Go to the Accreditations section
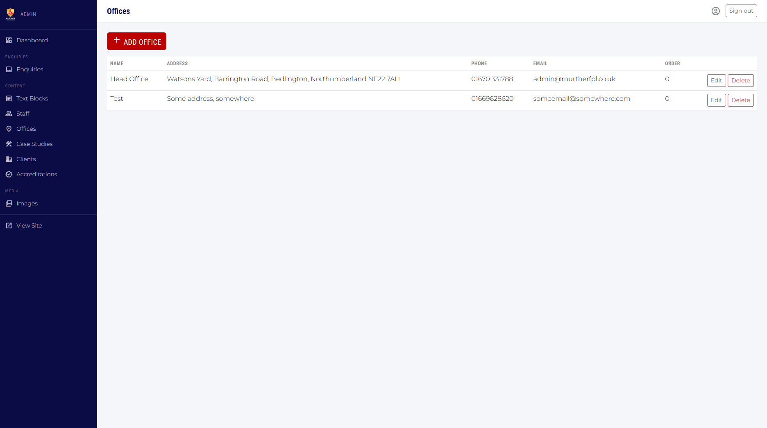Image resolution: width=767 pixels, height=428 pixels. (36, 174)
